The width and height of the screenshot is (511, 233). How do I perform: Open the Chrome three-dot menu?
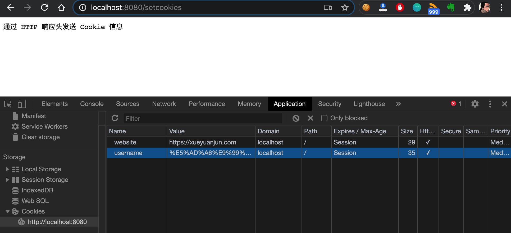pos(501,7)
